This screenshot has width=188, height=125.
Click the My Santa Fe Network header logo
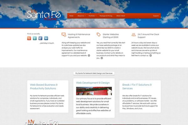pos(44,15)
